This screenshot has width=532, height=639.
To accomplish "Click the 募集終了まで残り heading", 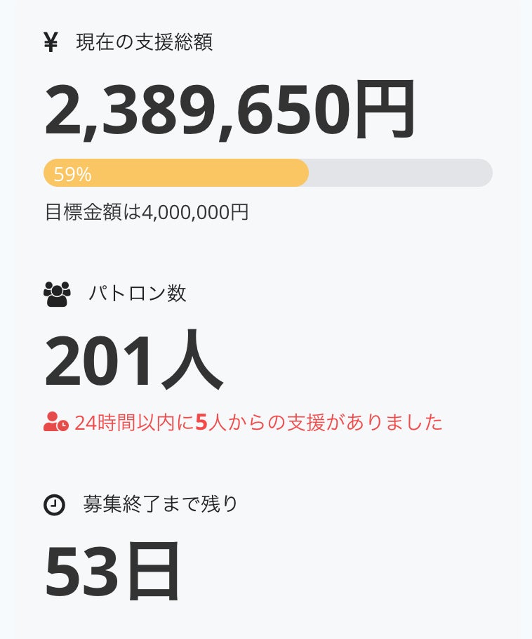I will 161,504.
